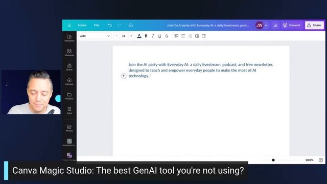Change text alignment
The width and height of the screenshot is (327, 184).
click(176, 36)
